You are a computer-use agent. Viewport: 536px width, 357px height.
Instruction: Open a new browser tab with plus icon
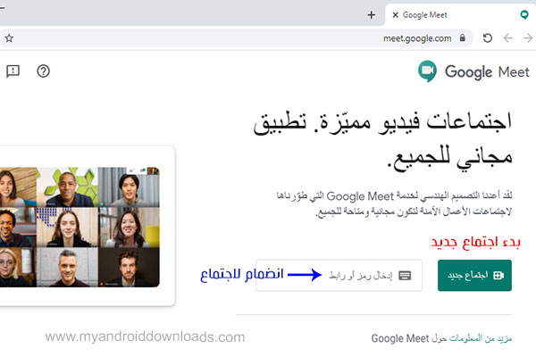(x=372, y=15)
